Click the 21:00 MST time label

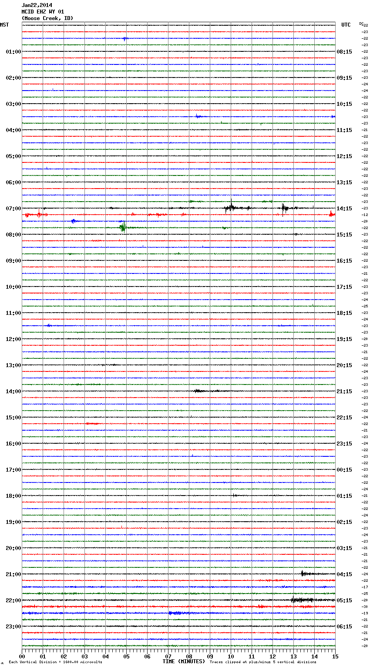13,574
